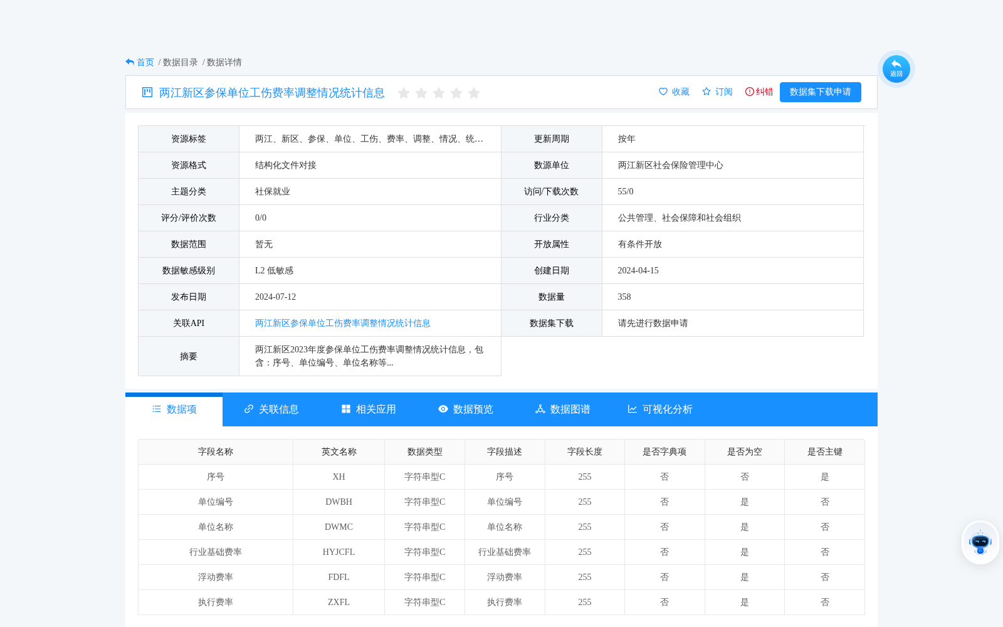Click the list icon on 数据项 tab
The height and width of the screenshot is (627, 1003).
click(x=157, y=409)
